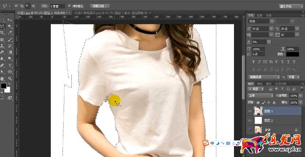
Task: Hide 图层 2 using its eye icon
Action: click(251, 120)
